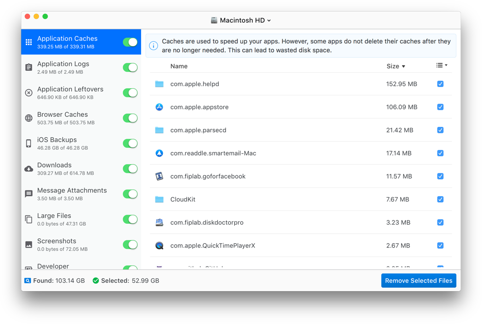Screen dimensions: 482x324
Task: Click the Remove Selected Files button
Action: [x=419, y=280]
